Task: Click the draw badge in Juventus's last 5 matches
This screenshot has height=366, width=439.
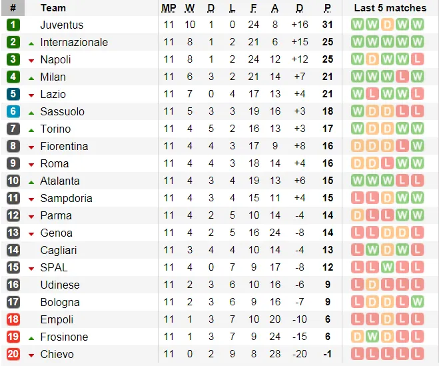Action: [387, 25]
